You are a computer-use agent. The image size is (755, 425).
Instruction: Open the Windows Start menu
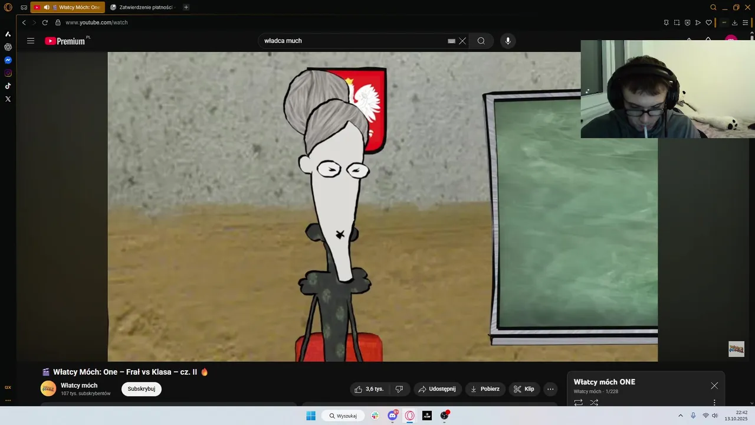click(311, 416)
